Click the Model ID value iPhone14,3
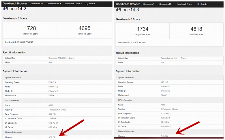Image resolution: width=225 pixels, height=140 pixels. 166,91
